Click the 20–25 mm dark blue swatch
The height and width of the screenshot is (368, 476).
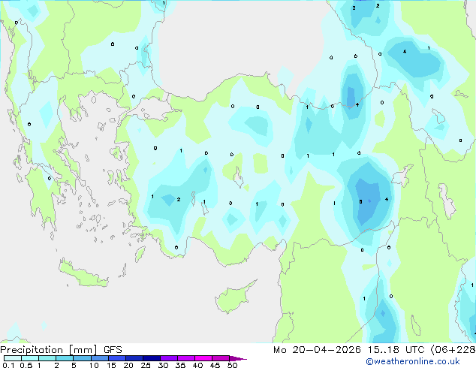point(134,358)
